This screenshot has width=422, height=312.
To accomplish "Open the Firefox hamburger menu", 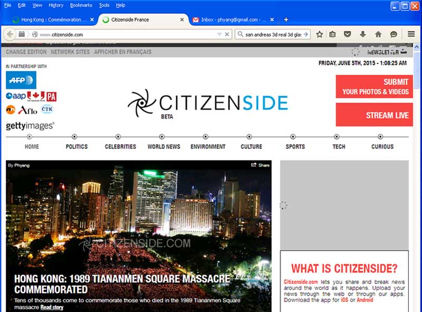I will point(411,34).
